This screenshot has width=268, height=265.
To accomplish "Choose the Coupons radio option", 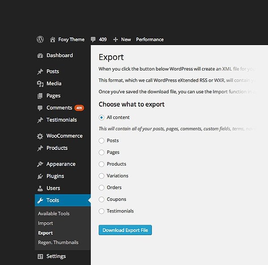I will pos(101,199).
